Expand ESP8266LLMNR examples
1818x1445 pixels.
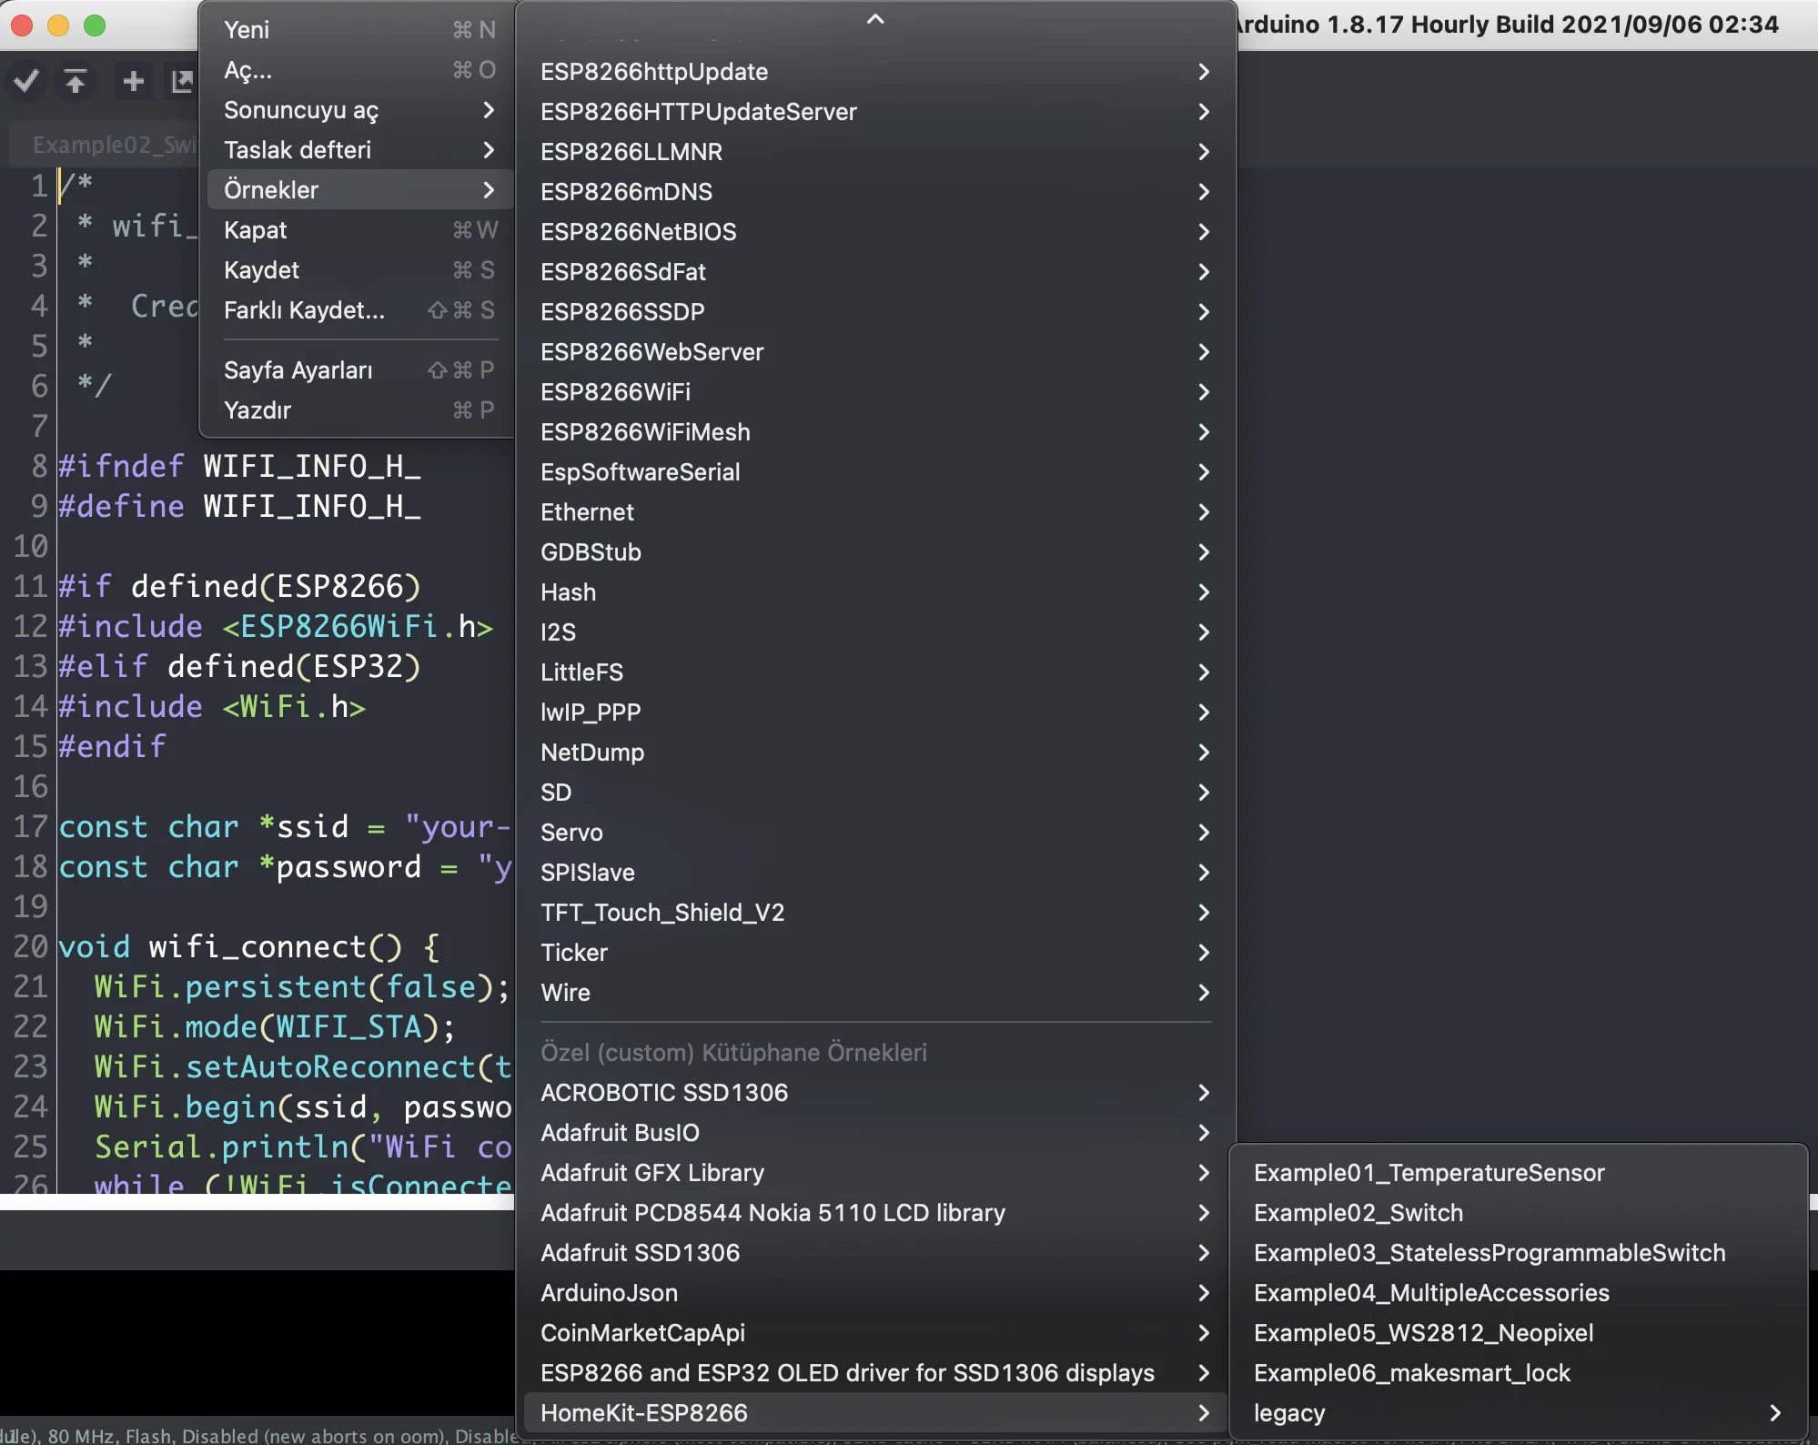tap(875, 152)
